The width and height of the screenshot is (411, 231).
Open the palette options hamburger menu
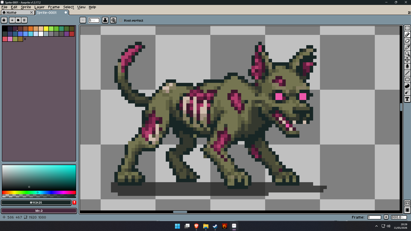[25, 20]
